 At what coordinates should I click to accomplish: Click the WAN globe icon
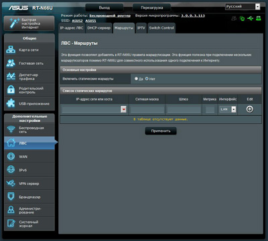(11, 157)
